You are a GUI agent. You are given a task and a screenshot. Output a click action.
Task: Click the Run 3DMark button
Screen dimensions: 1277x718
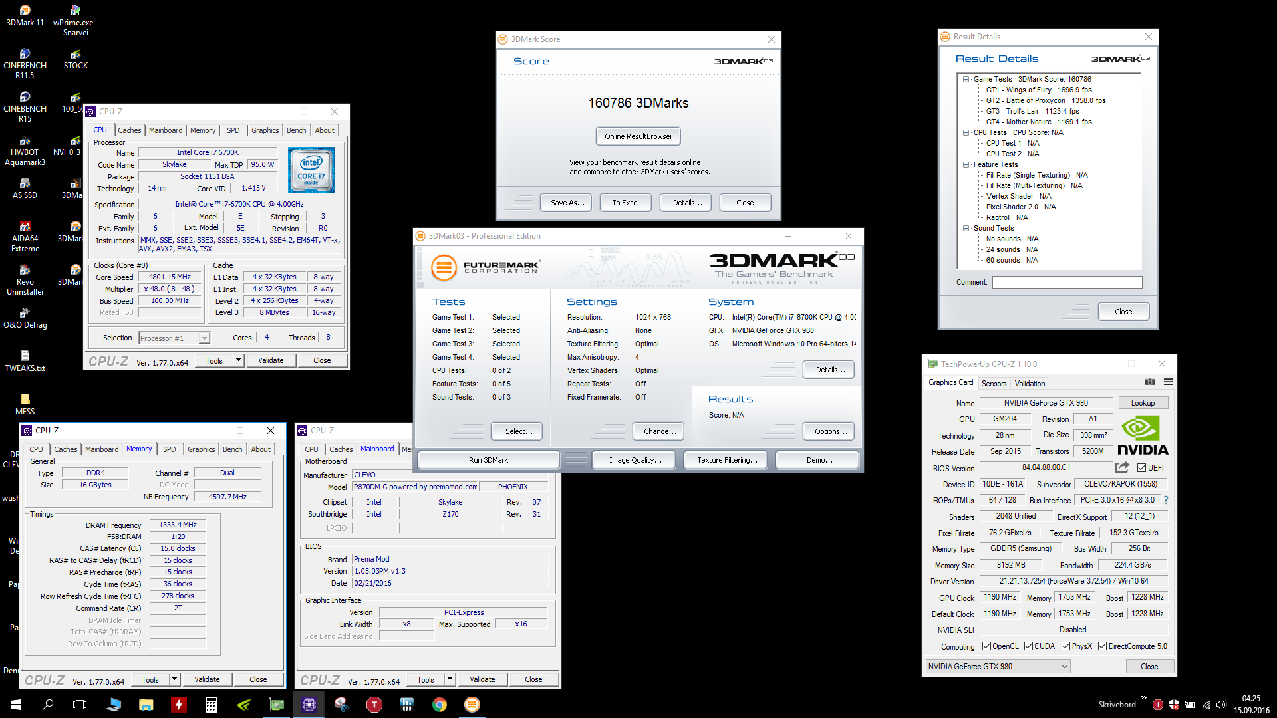[x=488, y=460]
